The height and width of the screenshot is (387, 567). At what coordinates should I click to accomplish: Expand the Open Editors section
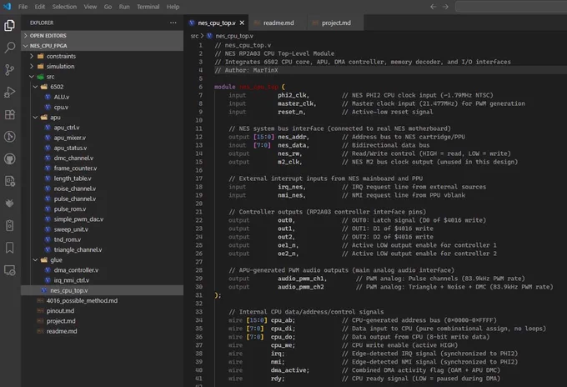click(102, 35)
